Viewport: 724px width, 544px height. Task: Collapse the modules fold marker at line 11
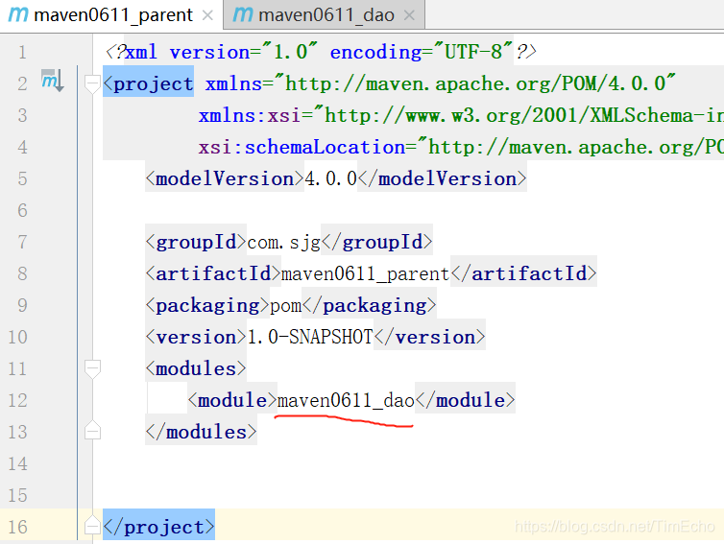pyautogui.click(x=93, y=368)
